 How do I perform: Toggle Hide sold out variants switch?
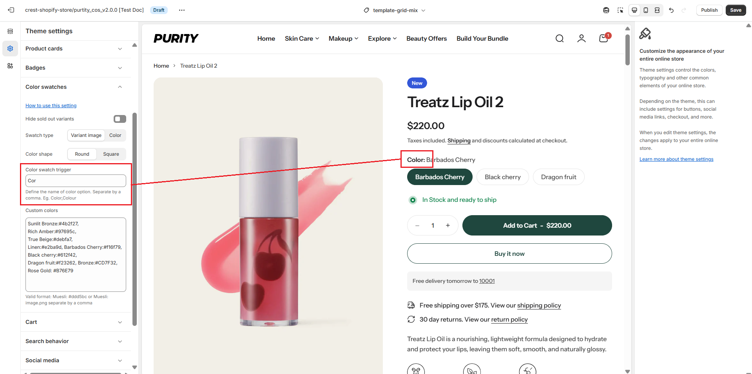point(120,119)
